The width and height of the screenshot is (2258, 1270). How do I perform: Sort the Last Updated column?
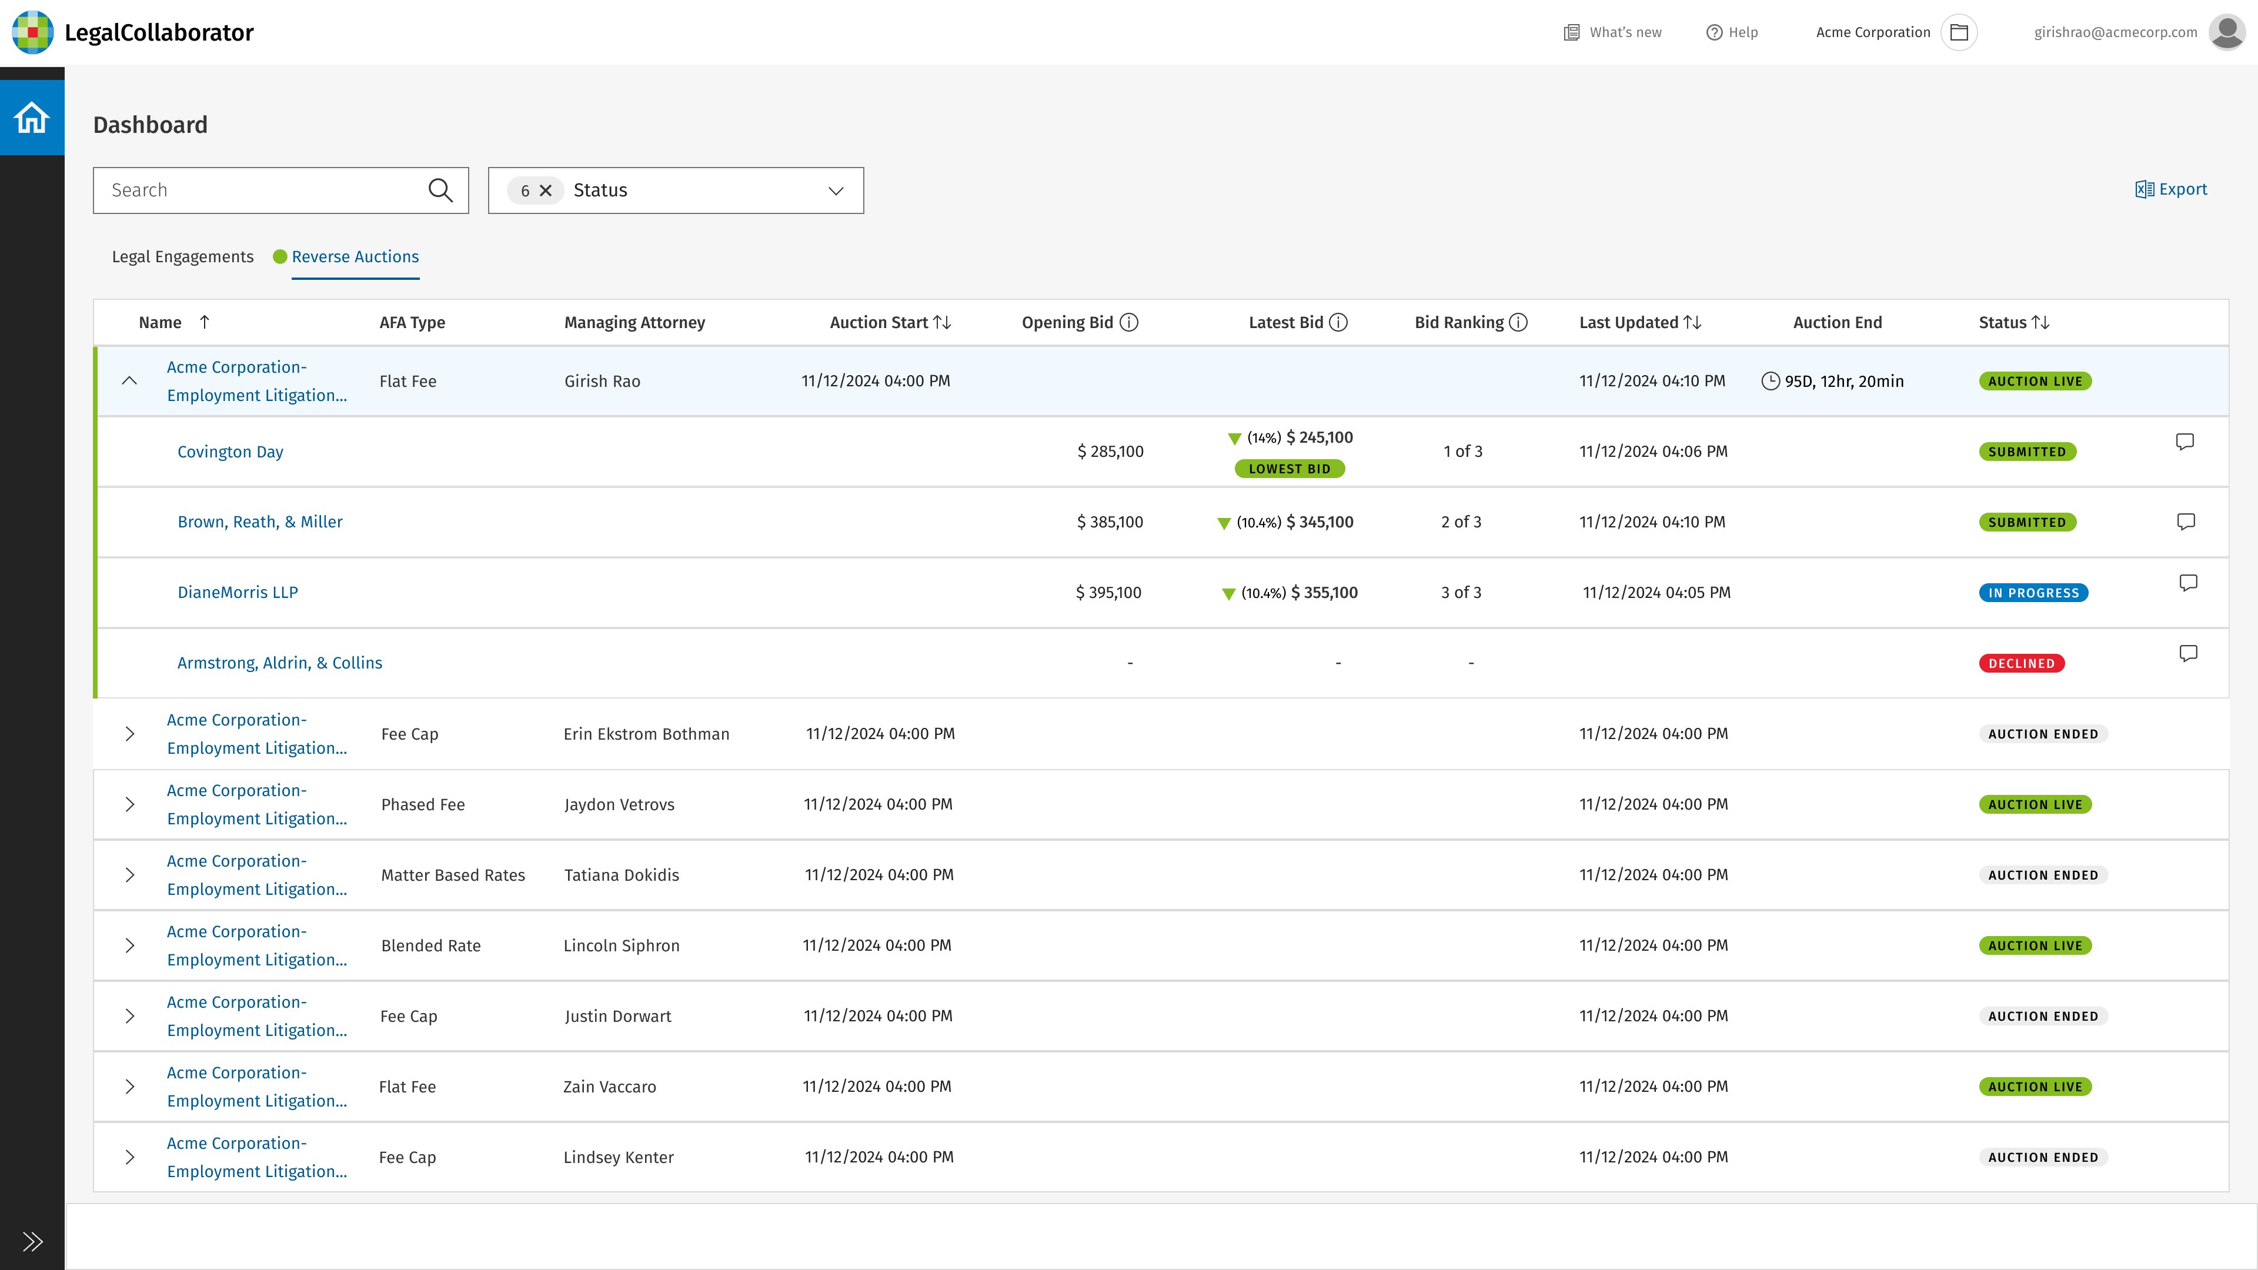click(x=1693, y=323)
